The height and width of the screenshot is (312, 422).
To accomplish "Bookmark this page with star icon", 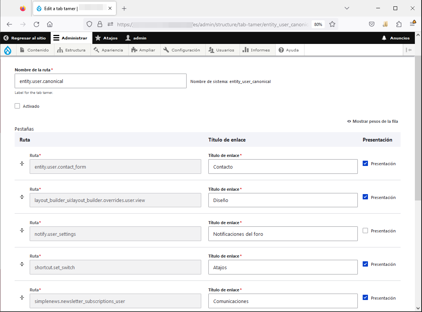I will pyautogui.click(x=332, y=24).
